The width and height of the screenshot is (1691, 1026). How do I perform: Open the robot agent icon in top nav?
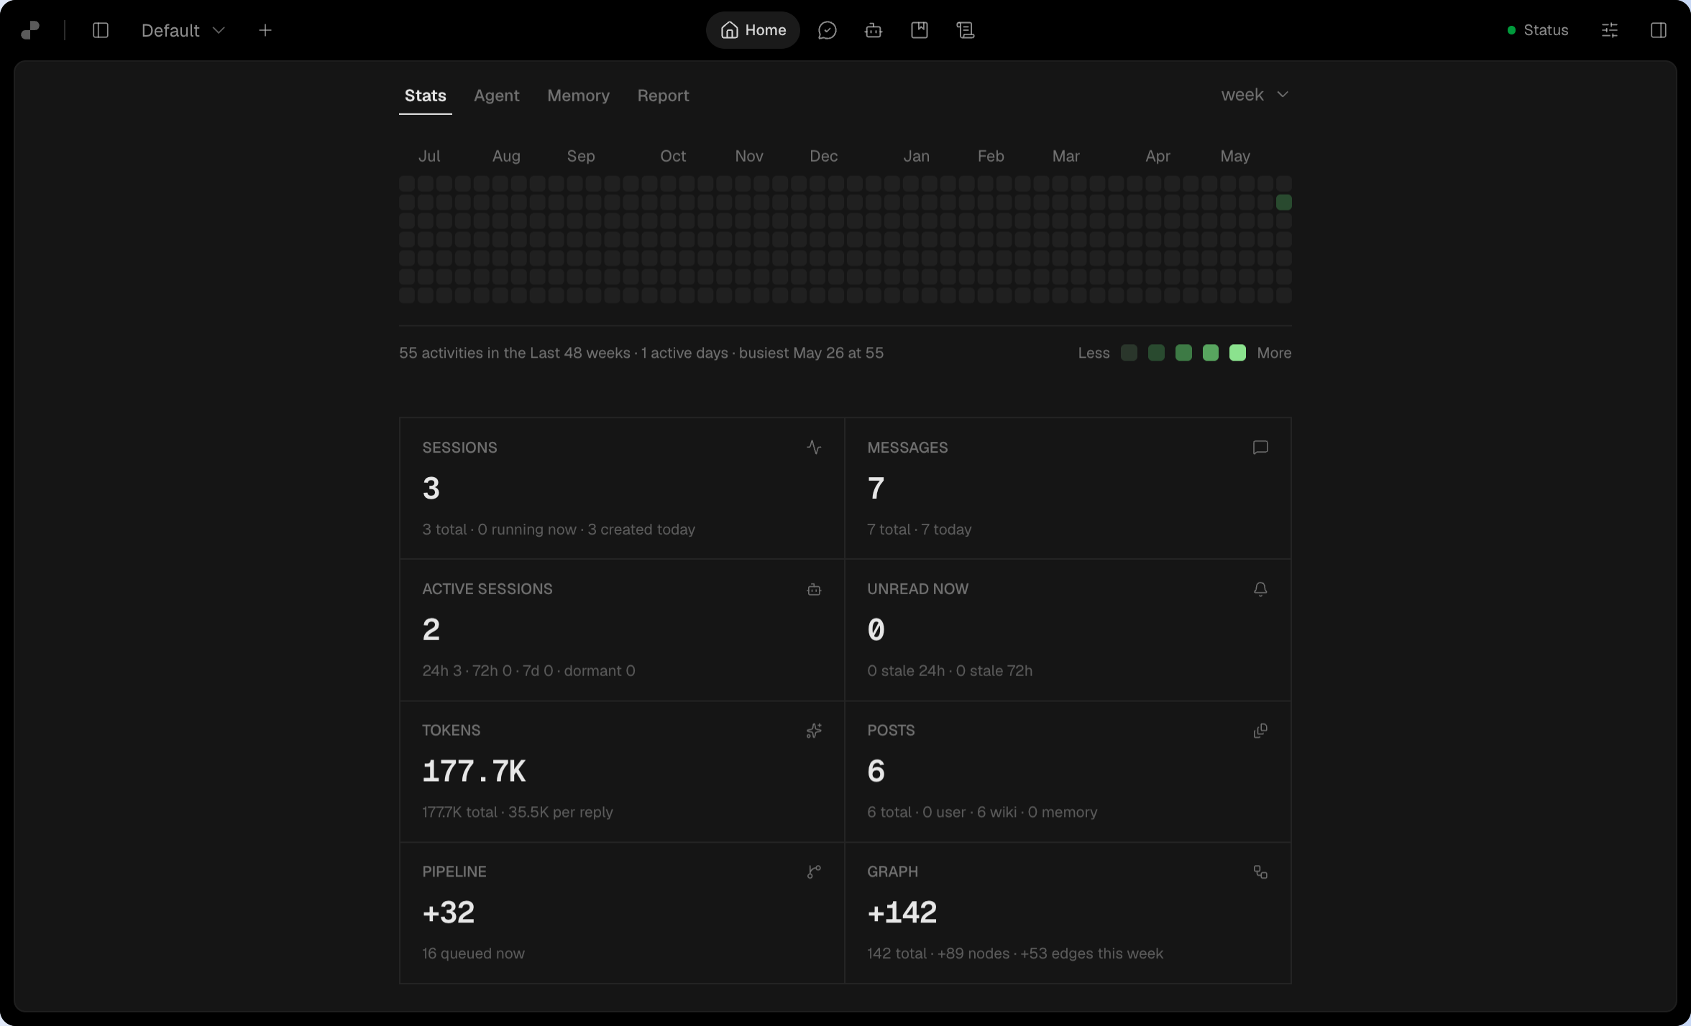point(874,30)
